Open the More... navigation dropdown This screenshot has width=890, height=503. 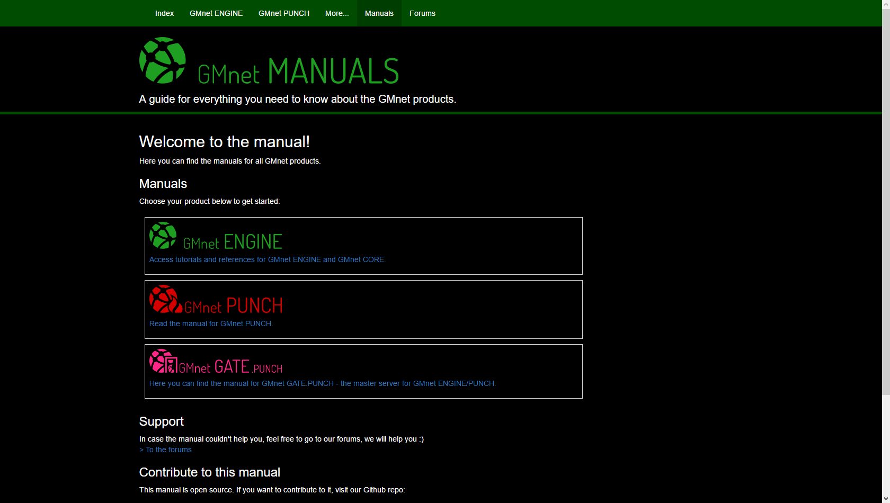click(337, 13)
